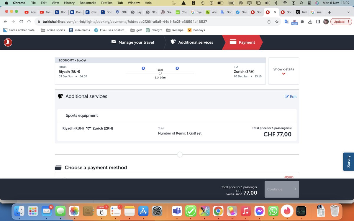Image resolution: width=354 pixels, height=221 pixels.
Task: Click the Chrome Update button
Action: (x=341, y=22)
